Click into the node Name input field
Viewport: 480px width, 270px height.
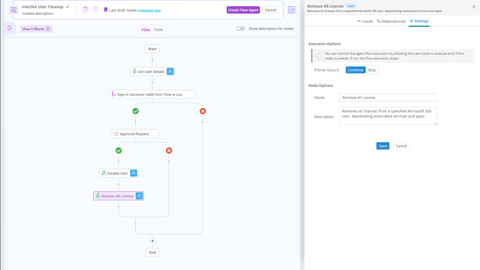[x=388, y=97]
